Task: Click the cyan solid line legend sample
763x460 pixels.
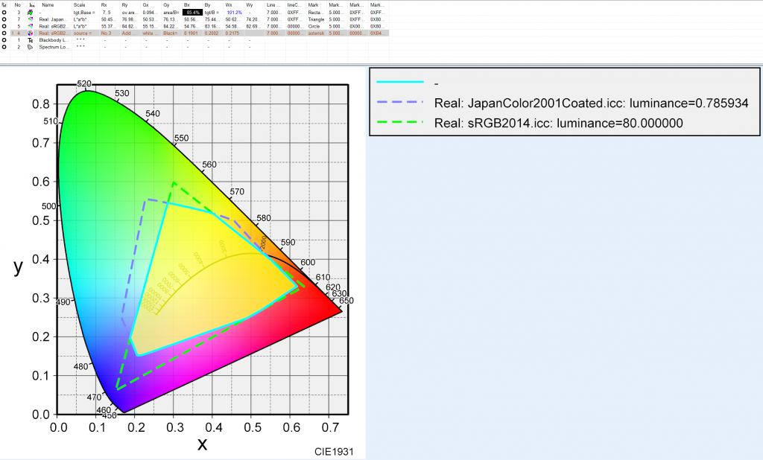Action: [400, 82]
